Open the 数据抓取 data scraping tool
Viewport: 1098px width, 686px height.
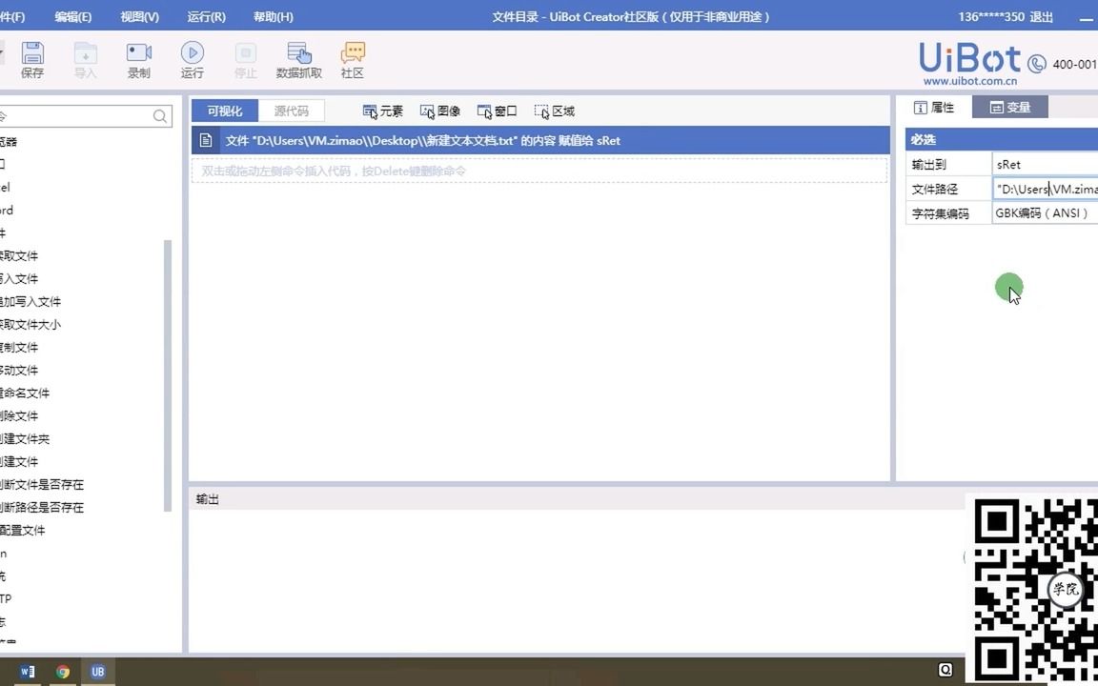pos(298,59)
